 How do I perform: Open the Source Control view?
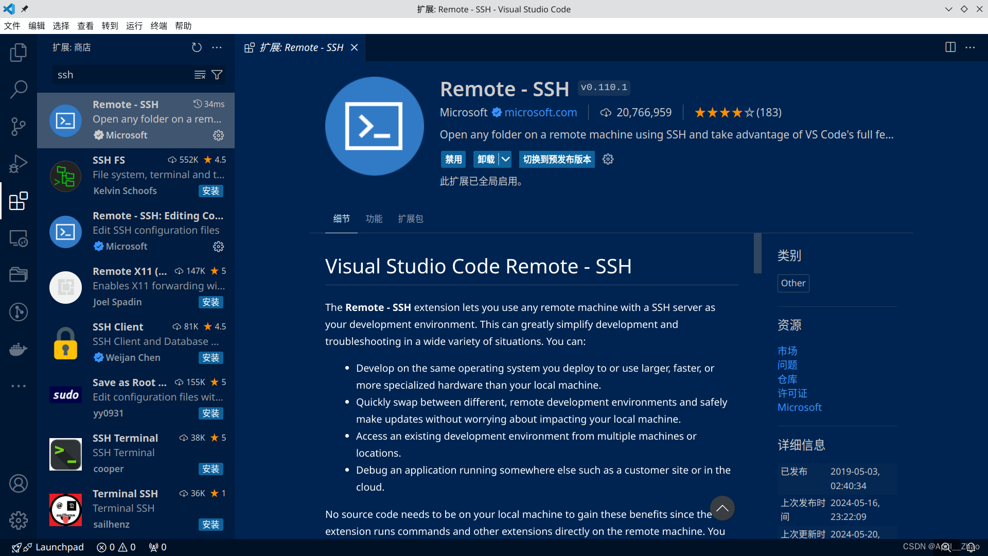pos(19,126)
